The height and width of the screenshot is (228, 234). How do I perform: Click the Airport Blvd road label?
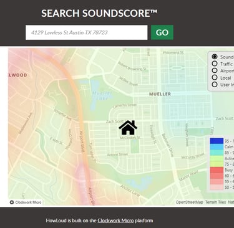[82, 142]
